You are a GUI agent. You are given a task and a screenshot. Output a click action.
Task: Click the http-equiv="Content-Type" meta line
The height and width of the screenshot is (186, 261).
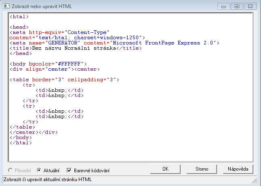(59, 32)
